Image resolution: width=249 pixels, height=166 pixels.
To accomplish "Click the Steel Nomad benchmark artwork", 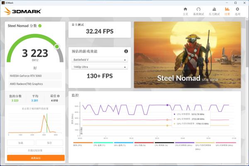I will point(188,55).
